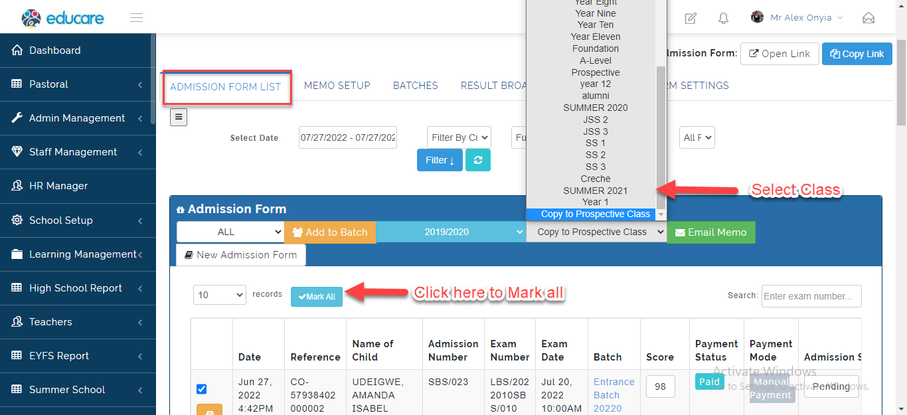Open the ALL batch filter dropdown
Viewport: 907px width, 415px height.
pos(230,232)
